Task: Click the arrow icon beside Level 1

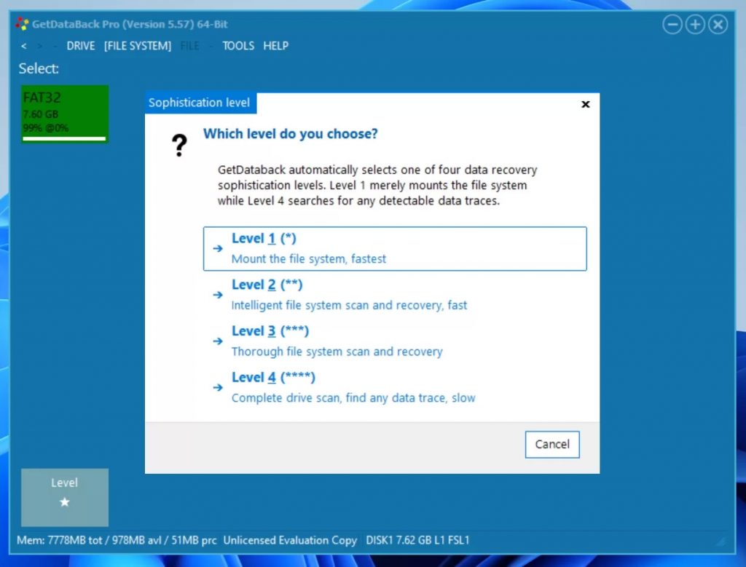Action: (x=217, y=249)
